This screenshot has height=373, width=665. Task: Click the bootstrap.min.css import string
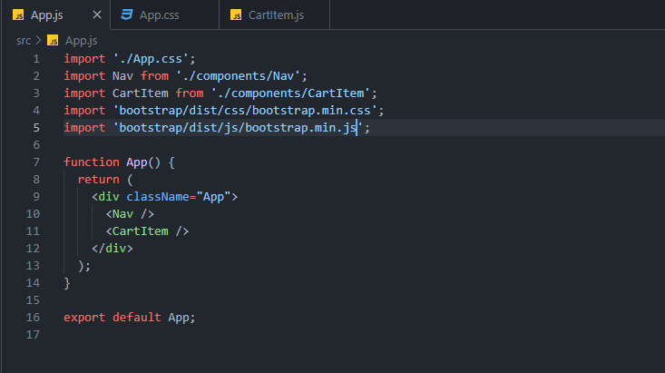245,111
